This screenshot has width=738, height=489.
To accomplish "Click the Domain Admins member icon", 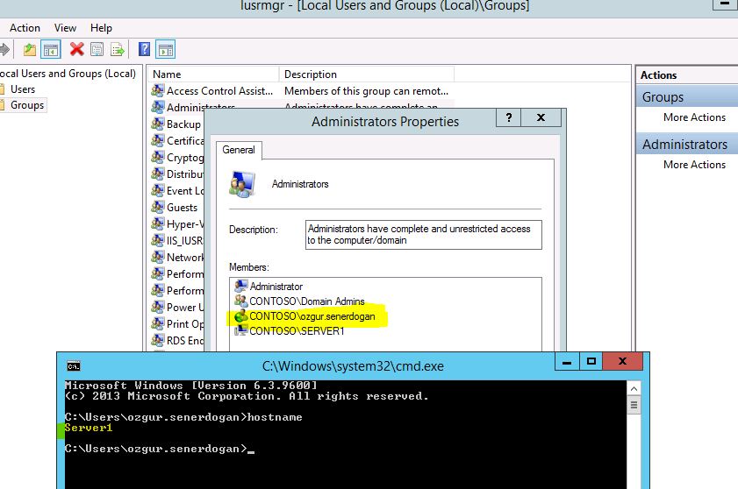I will [241, 301].
